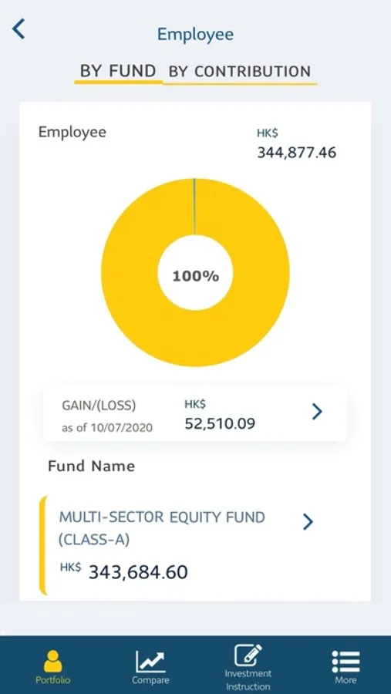Tap the Portfolio label in bottom bar
The height and width of the screenshot is (694, 391).
coord(52,680)
